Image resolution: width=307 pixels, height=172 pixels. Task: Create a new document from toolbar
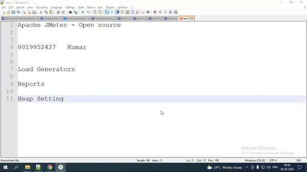(x=3, y=12)
